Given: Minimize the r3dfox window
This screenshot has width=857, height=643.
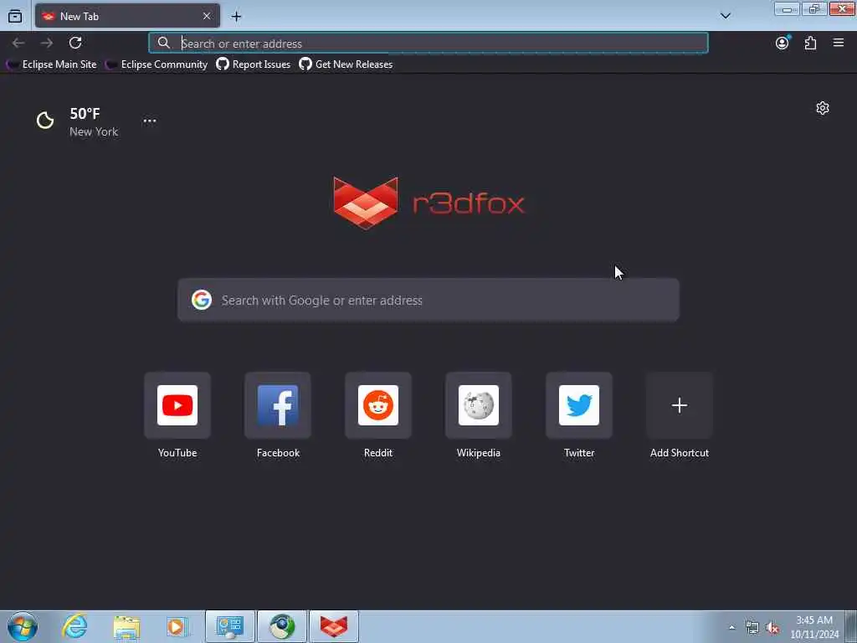Looking at the screenshot, I should 787,8.
